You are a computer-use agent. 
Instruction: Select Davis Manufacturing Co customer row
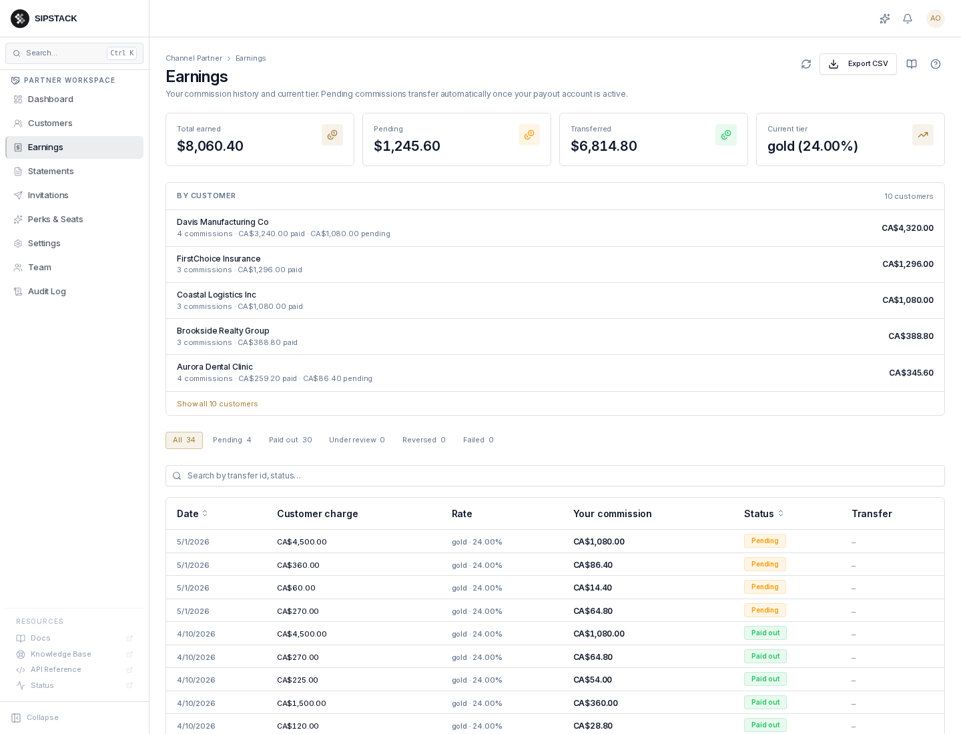pyautogui.click(x=555, y=228)
